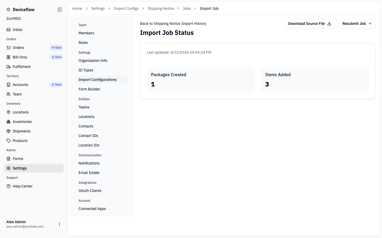Click the Orders cart icon

pos(8,48)
